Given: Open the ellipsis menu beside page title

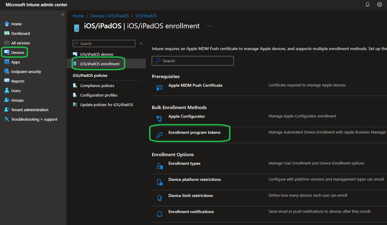Looking at the screenshot, I should pos(209,26).
